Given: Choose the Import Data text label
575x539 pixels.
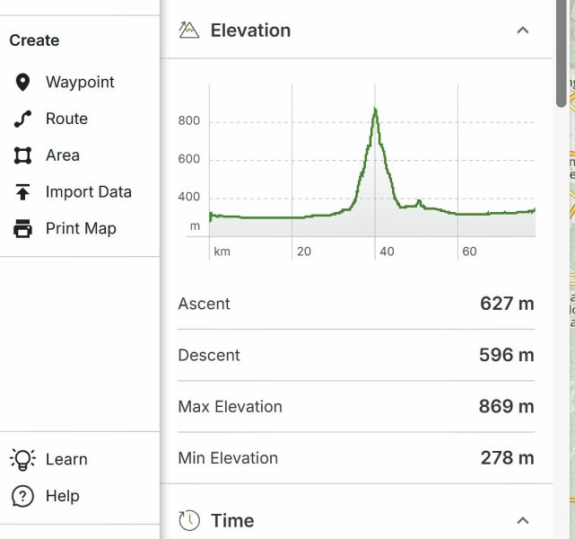Looking at the screenshot, I should click(x=89, y=192).
